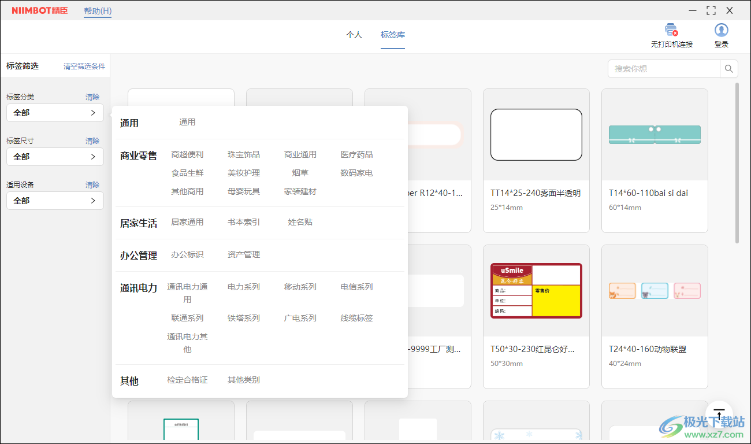The height and width of the screenshot is (444, 751).
Task: Select 书本索引 category
Action: [244, 222]
